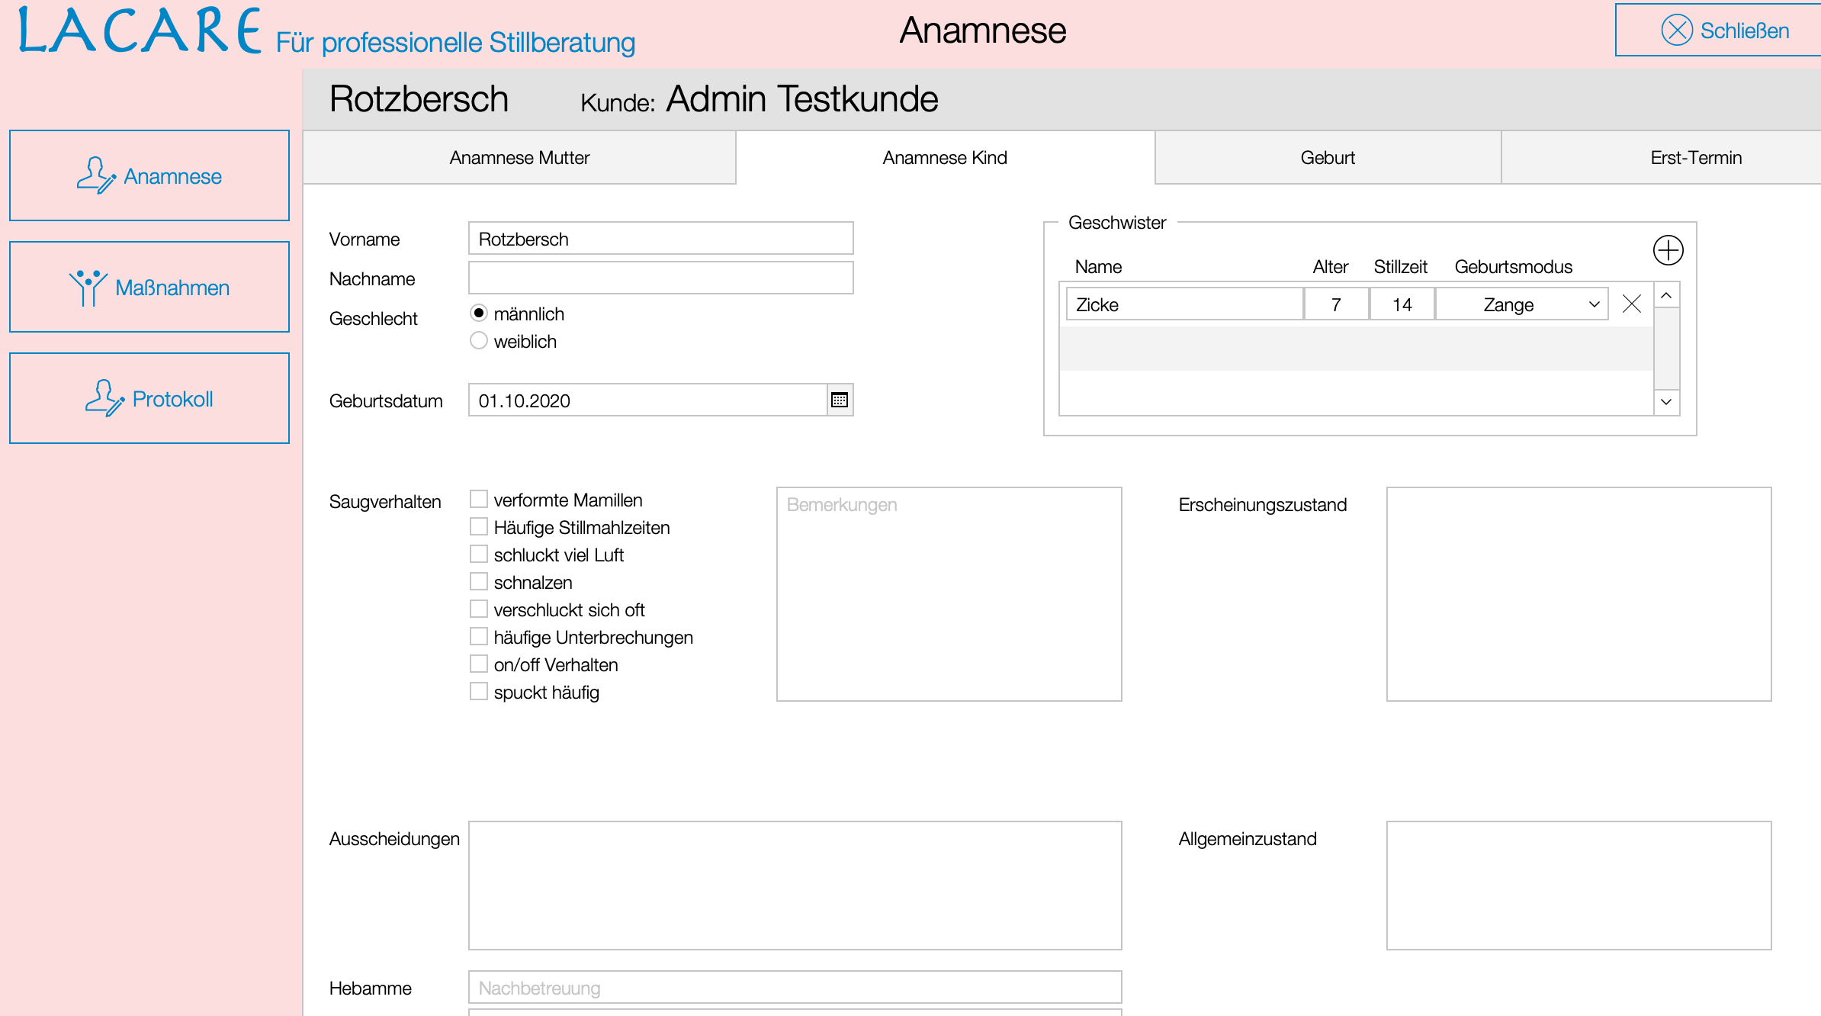Delete the sibling Zicke row with X
Viewport: 1821px width, 1016px height.
coord(1631,304)
